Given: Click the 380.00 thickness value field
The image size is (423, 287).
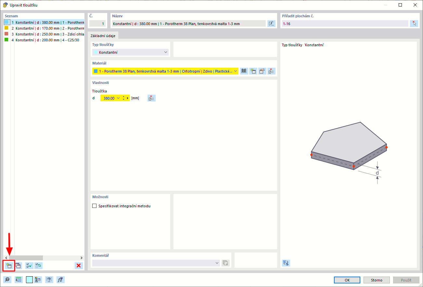Looking at the screenshot, I should tap(109, 98).
